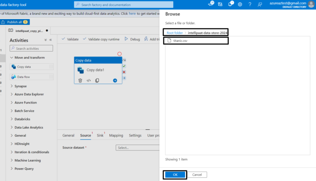
Task: Click the Debug play icon
Action: pos(126,39)
